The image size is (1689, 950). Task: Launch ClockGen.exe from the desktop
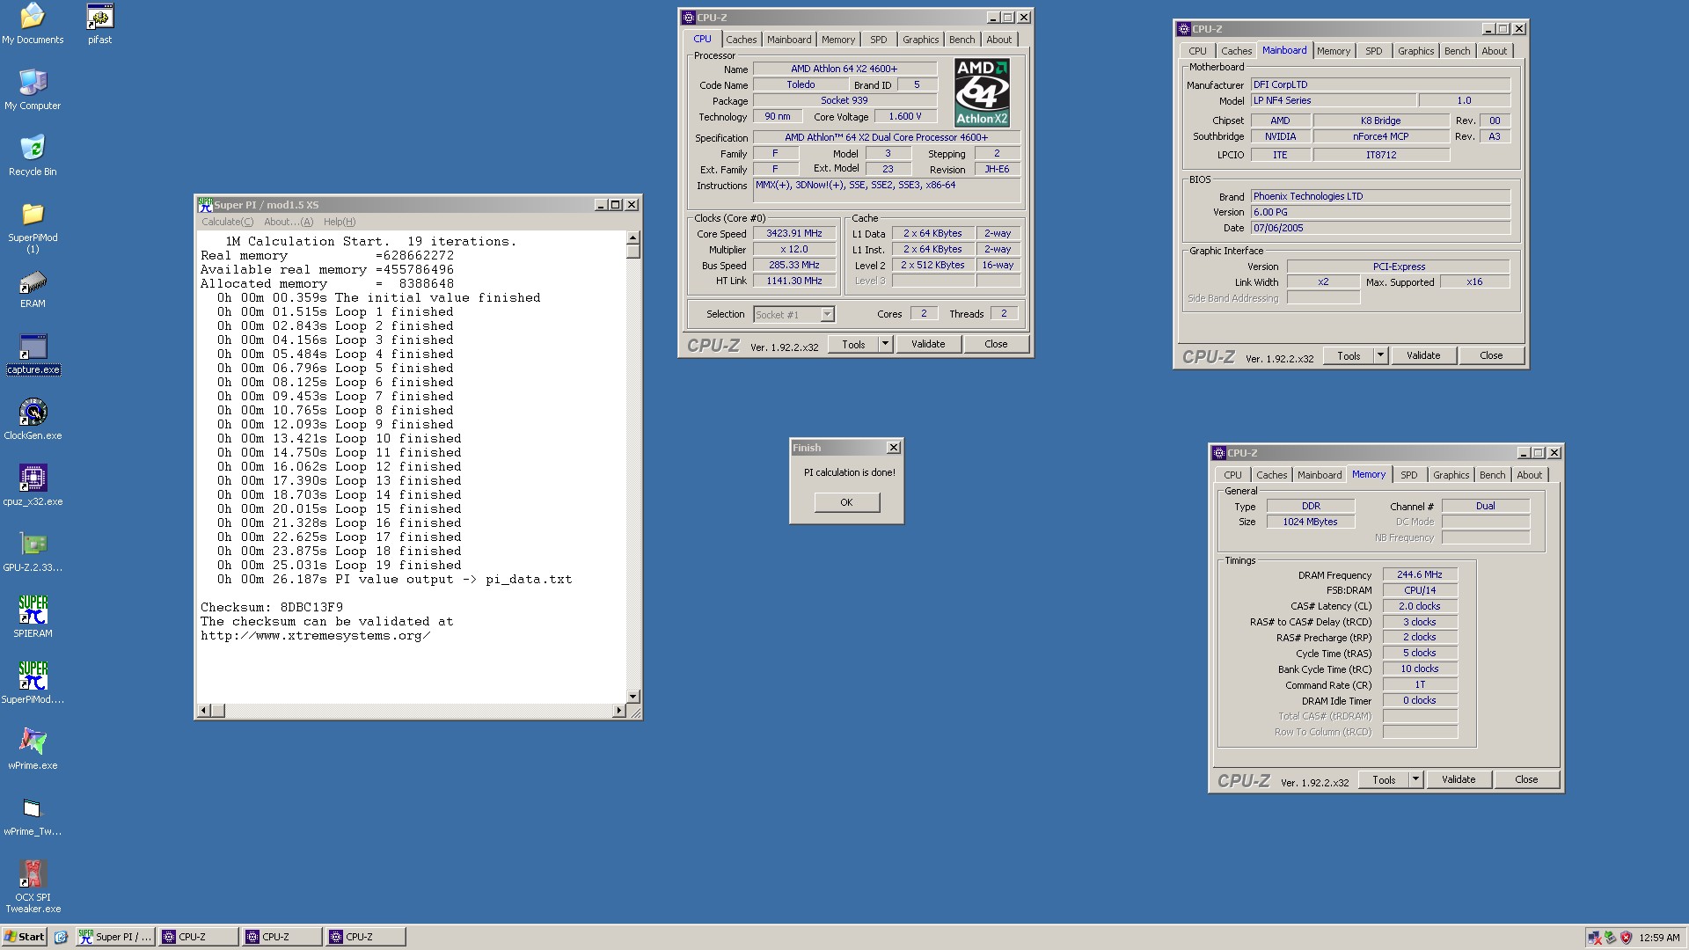pyautogui.click(x=33, y=420)
